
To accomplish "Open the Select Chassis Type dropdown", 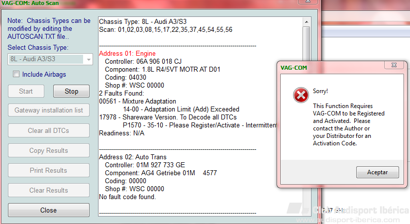I will [50, 59].
